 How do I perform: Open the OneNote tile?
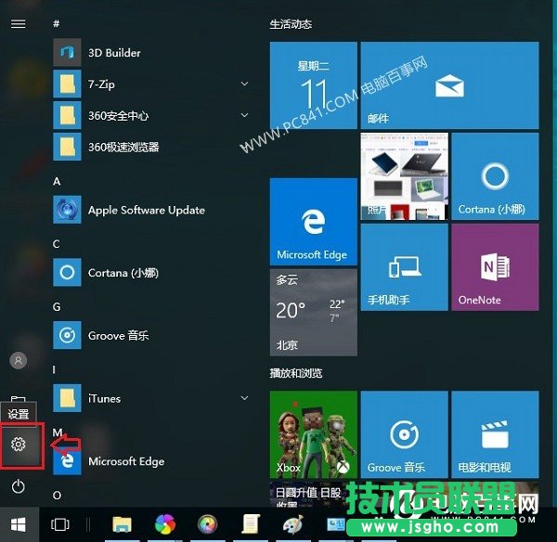[x=495, y=267]
